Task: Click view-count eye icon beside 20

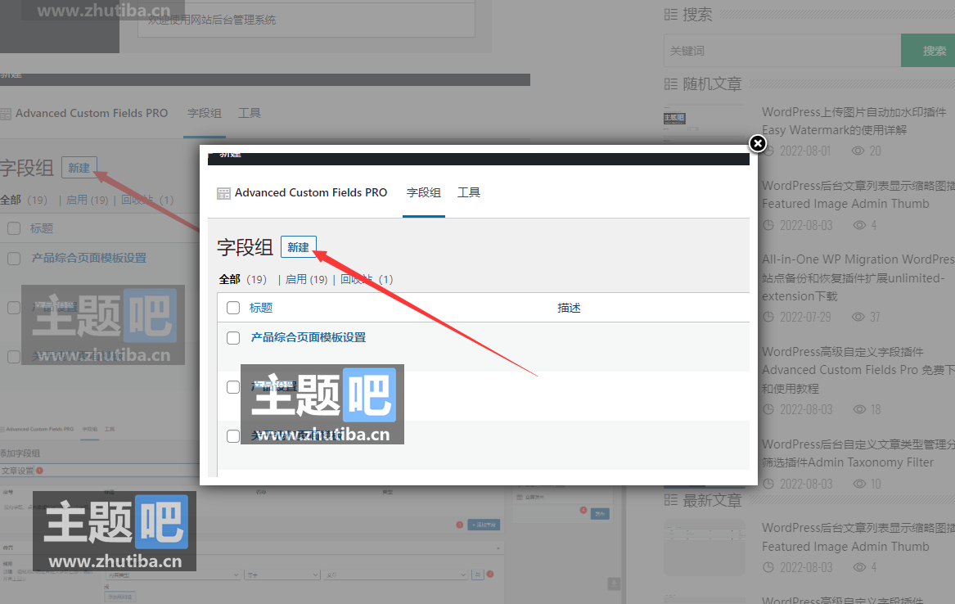Action: point(858,151)
